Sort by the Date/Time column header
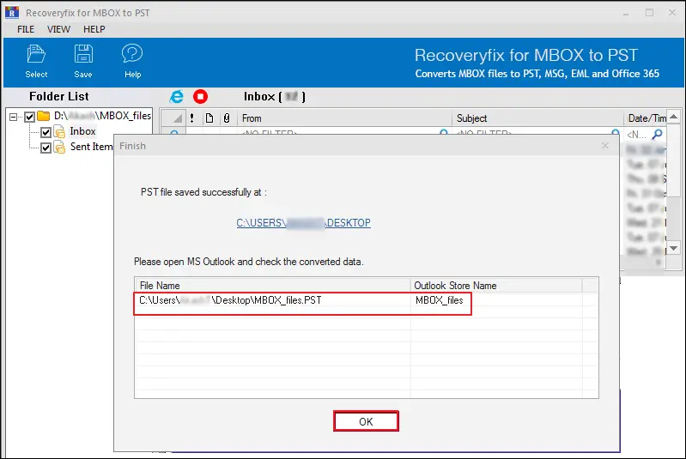This screenshot has width=686, height=459. pos(646,118)
